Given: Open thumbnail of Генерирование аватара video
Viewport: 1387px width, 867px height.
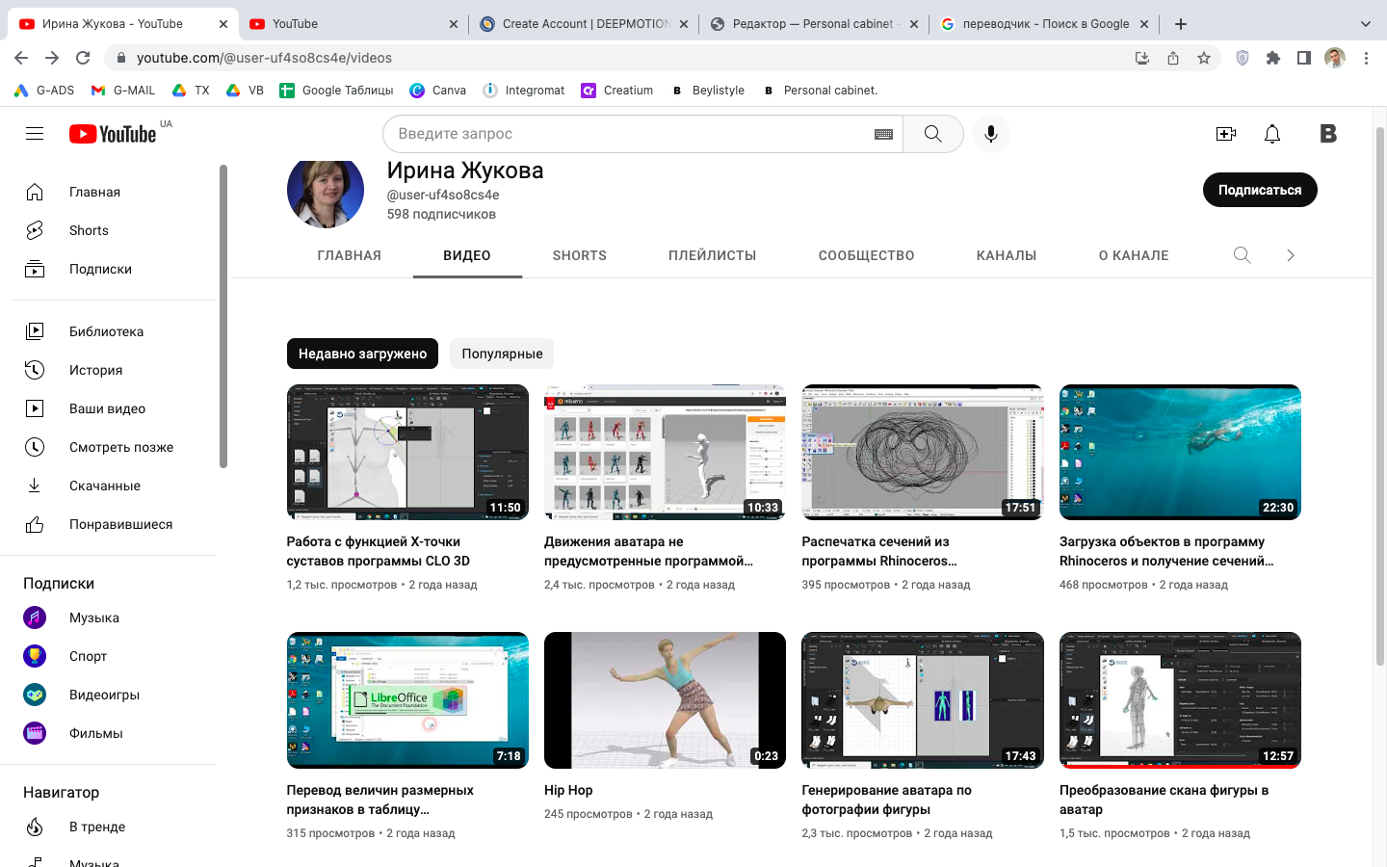Looking at the screenshot, I should pos(922,700).
